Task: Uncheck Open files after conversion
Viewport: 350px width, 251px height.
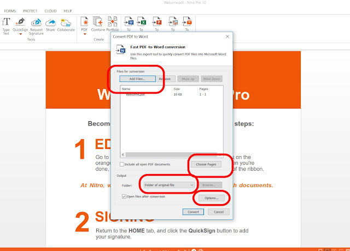Action: 124,196
